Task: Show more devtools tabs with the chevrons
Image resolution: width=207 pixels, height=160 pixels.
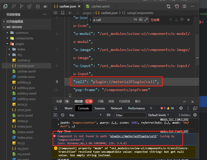Action: (x=151, y=108)
